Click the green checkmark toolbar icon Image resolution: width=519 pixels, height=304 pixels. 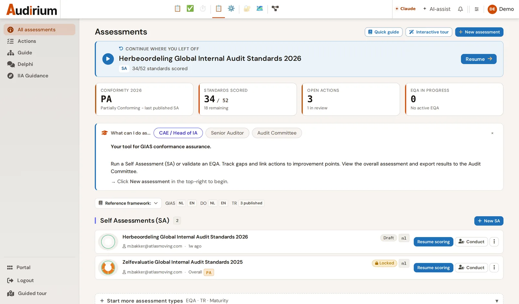pyautogui.click(x=190, y=9)
